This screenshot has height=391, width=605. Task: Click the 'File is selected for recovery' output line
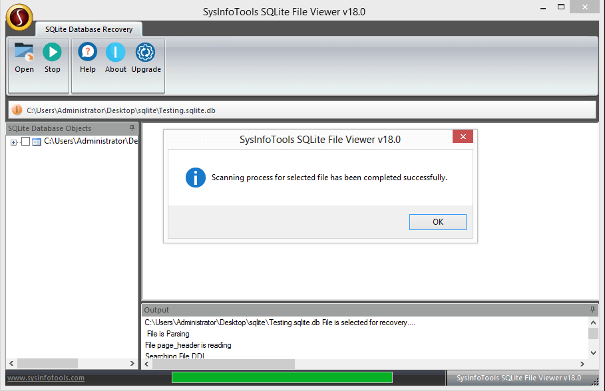click(x=280, y=323)
